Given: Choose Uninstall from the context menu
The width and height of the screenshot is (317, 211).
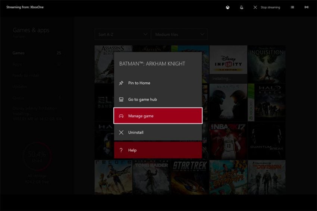Looking at the screenshot, I should point(158,132).
